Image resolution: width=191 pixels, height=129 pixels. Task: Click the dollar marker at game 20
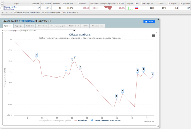(x=72, y=60)
